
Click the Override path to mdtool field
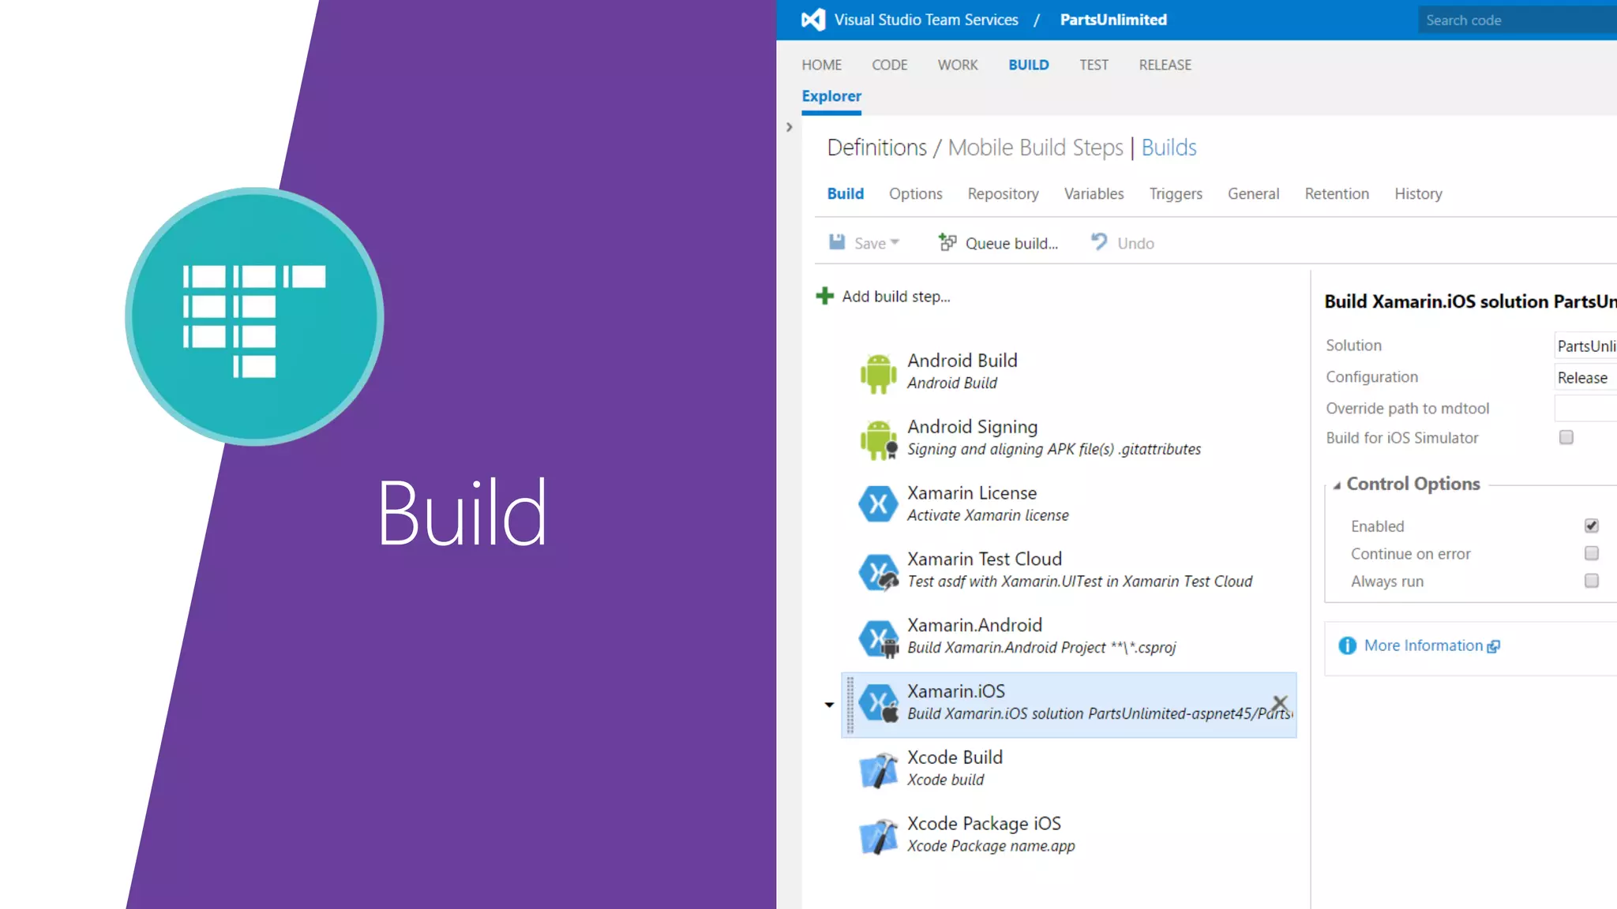point(1585,408)
